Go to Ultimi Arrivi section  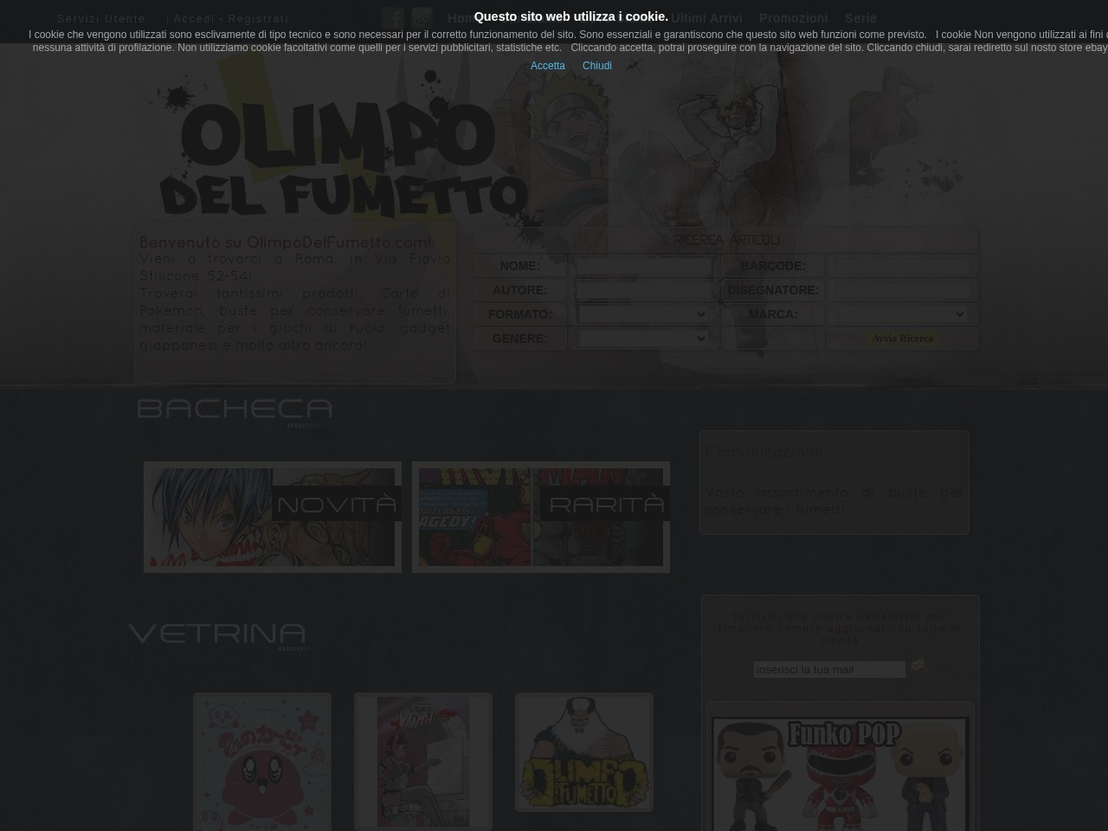point(706,18)
